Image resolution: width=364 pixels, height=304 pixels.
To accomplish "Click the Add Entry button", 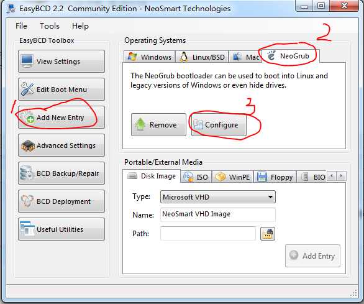I will [312, 256].
